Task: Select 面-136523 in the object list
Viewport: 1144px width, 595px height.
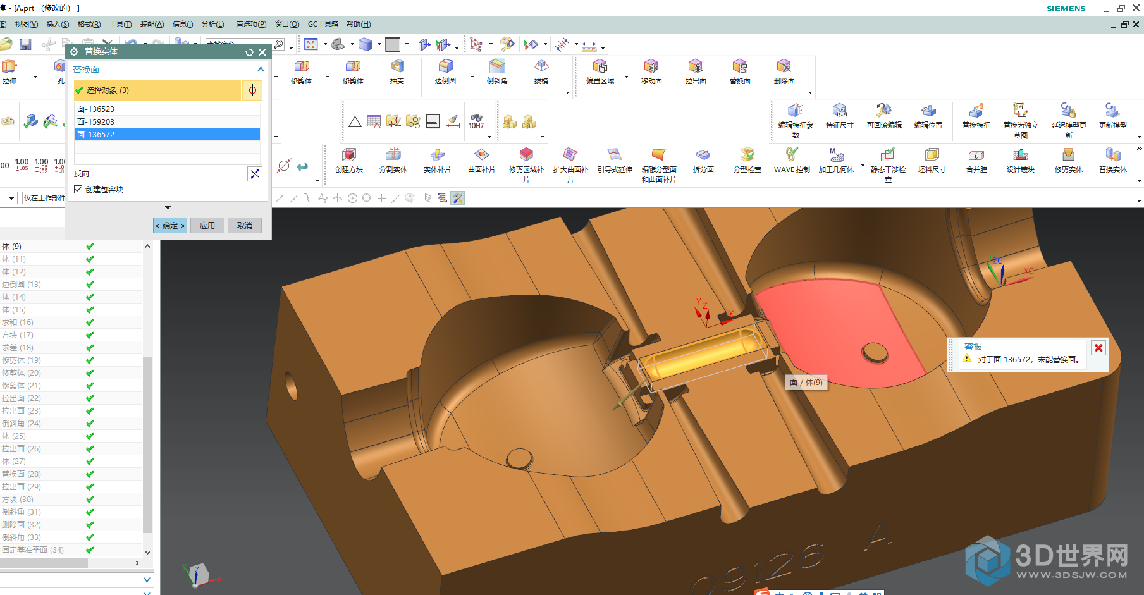Action: tap(168, 109)
